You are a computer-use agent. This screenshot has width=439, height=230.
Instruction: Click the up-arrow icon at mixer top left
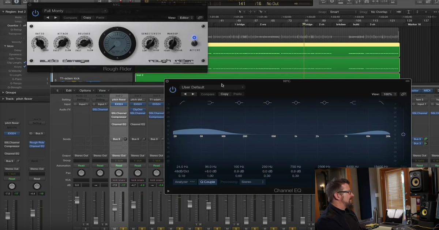coord(57,90)
